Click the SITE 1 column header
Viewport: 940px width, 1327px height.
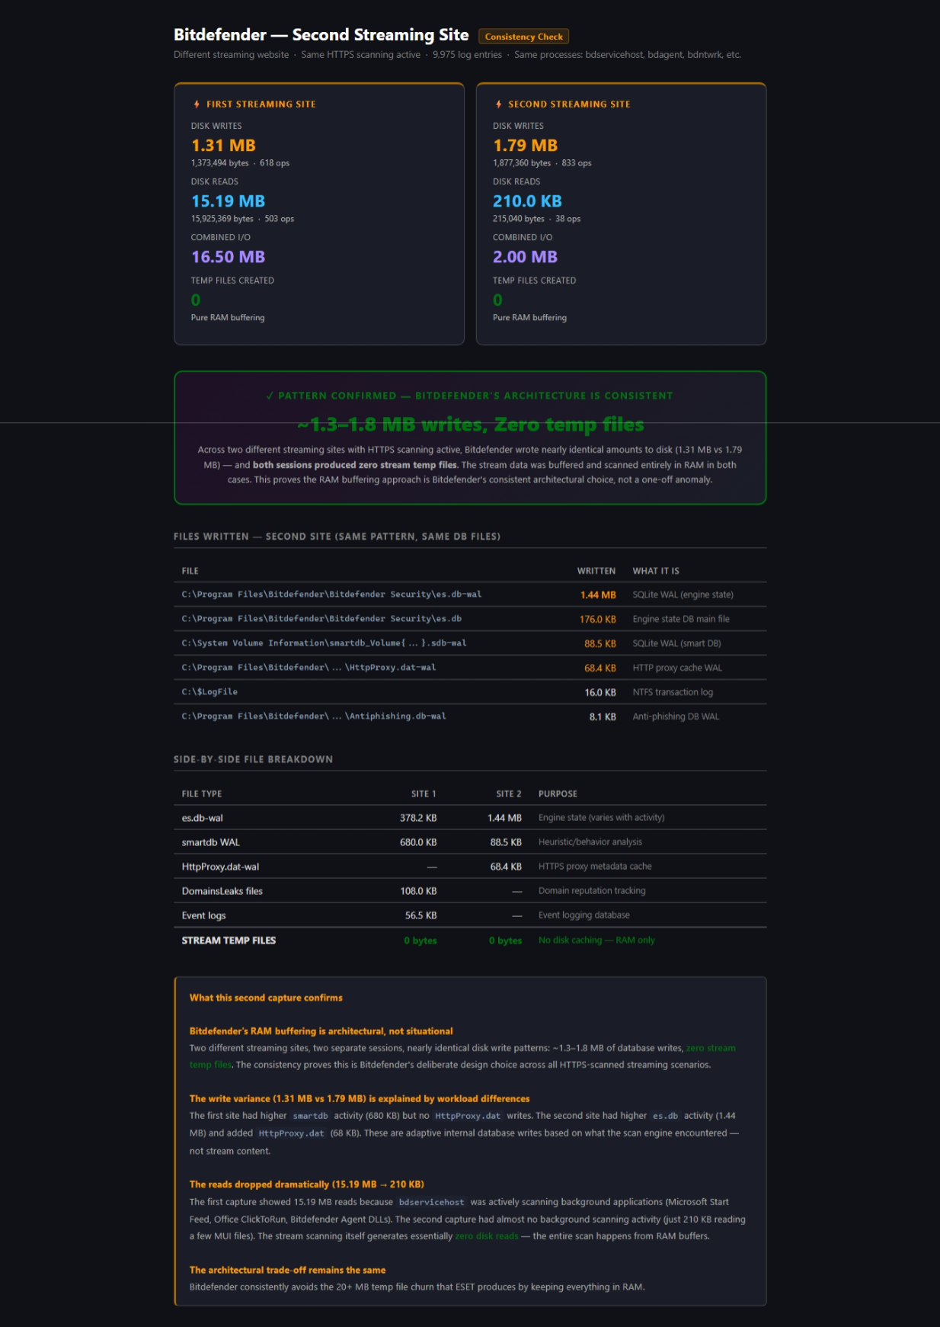[424, 794]
